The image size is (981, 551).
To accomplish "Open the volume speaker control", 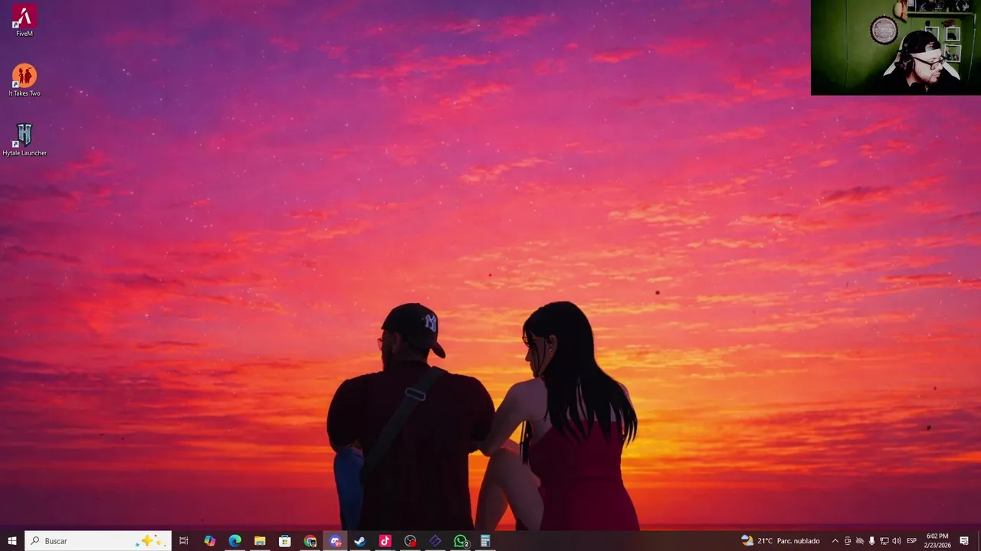I will click(x=897, y=541).
